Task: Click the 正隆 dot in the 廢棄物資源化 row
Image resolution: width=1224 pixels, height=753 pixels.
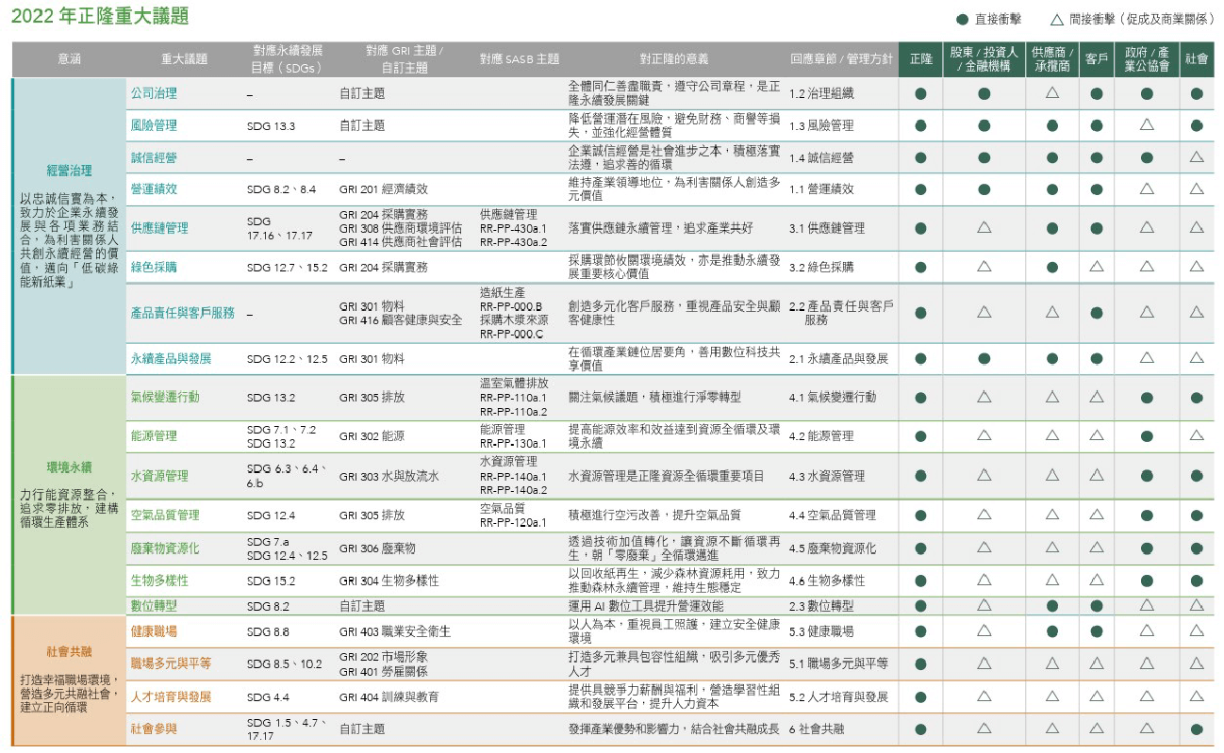Action: click(x=920, y=548)
